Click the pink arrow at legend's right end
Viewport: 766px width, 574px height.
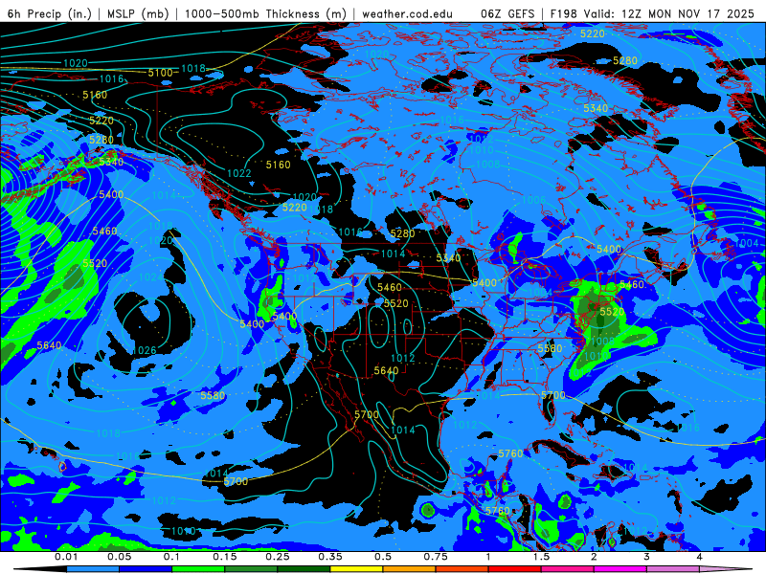pyautogui.click(x=726, y=569)
